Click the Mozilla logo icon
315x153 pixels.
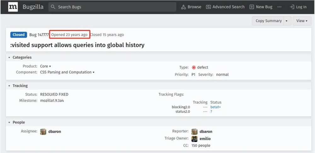[13, 7]
